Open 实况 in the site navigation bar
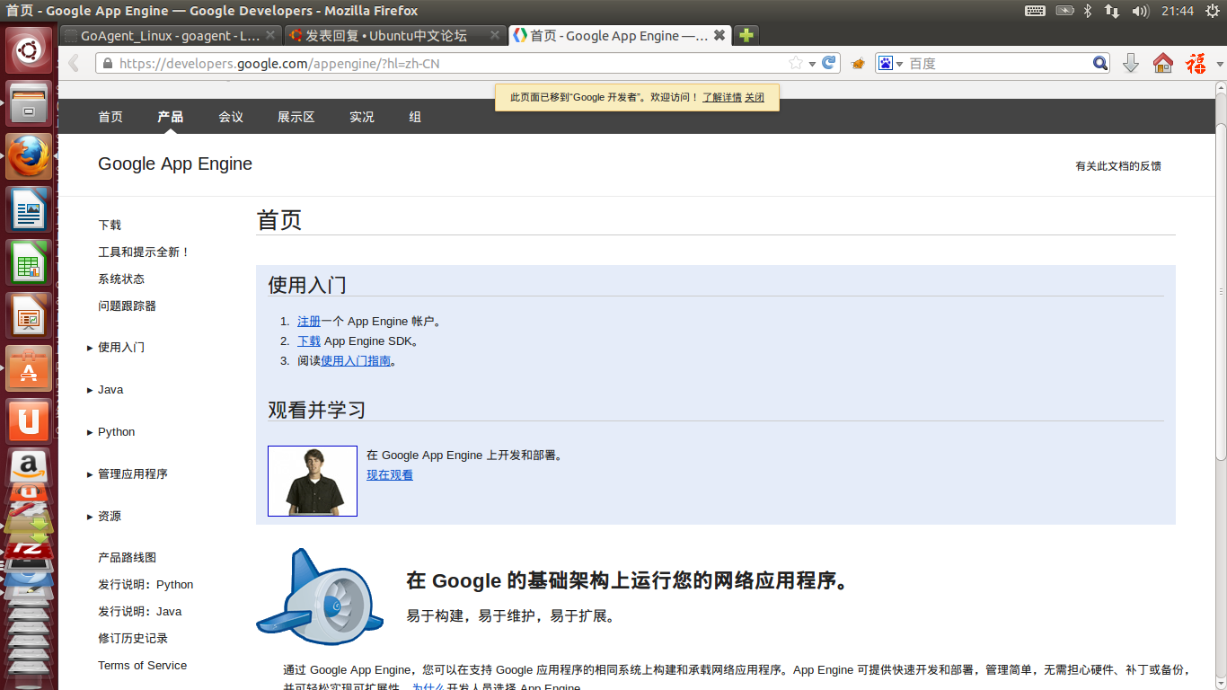 click(362, 117)
